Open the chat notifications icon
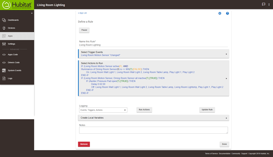This screenshot has width=273, height=157. click(264, 4)
